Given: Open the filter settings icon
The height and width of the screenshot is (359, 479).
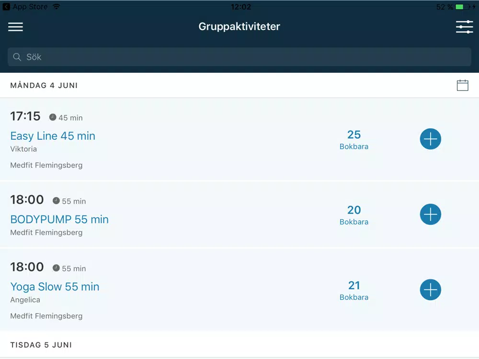Looking at the screenshot, I should pyautogui.click(x=464, y=27).
